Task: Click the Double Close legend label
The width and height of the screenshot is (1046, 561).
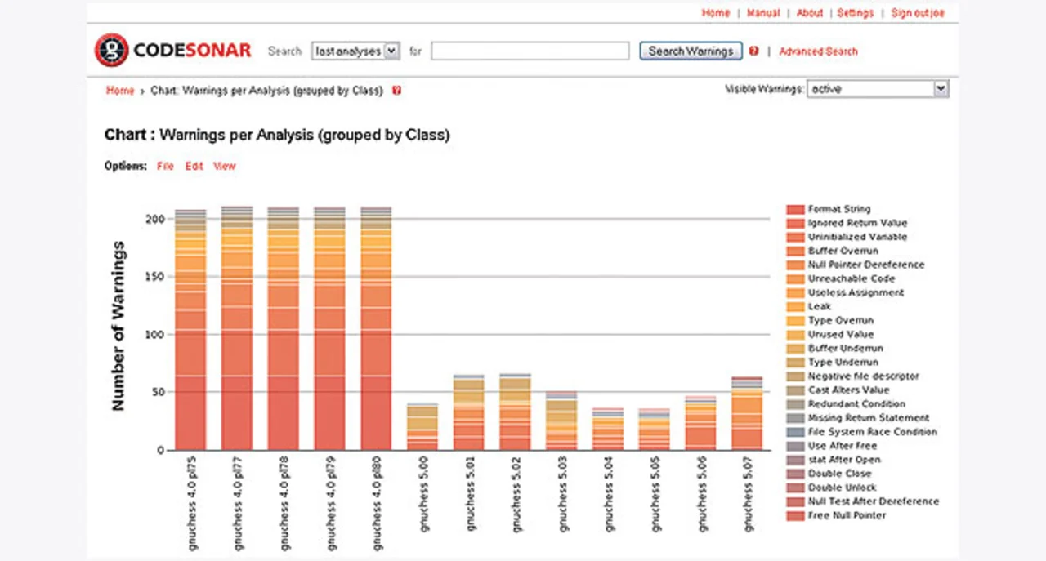Action: (842, 474)
